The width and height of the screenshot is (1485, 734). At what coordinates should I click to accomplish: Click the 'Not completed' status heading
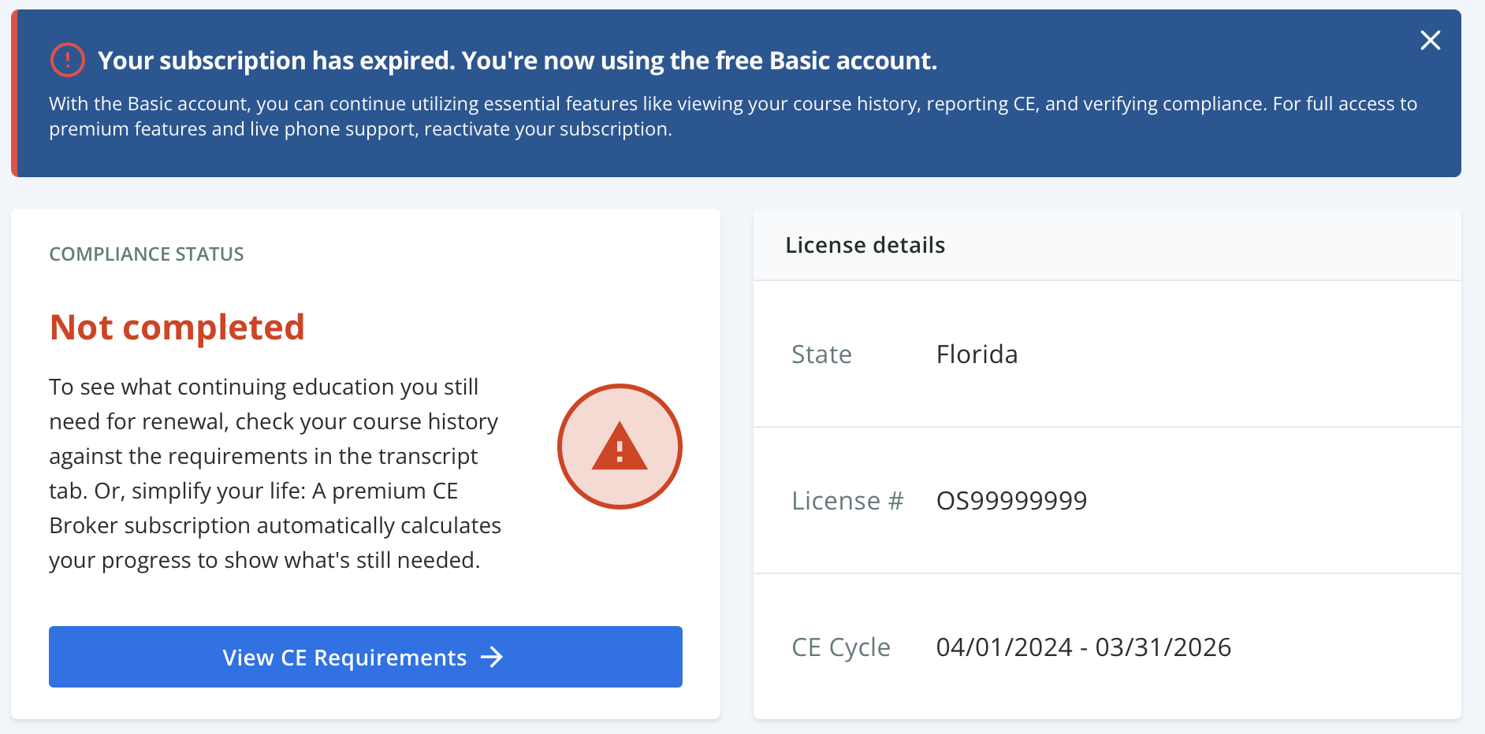coord(177,327)
